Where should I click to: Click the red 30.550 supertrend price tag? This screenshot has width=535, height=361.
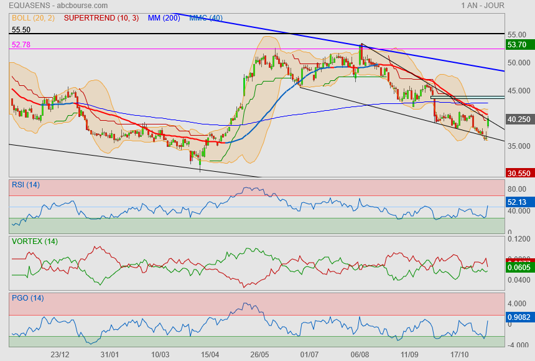[x=519, y=174]
